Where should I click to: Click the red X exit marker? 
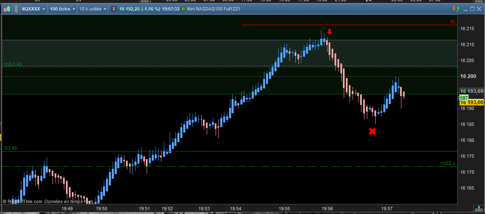coord(372,131)
